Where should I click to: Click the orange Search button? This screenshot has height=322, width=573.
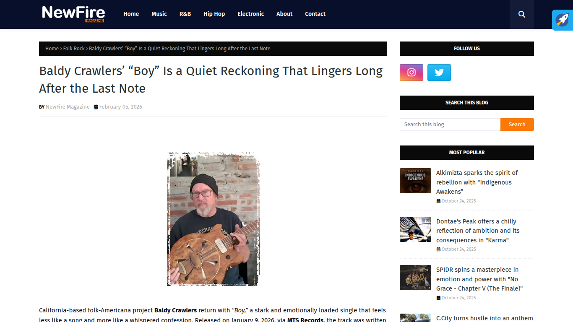click(517, 125)
